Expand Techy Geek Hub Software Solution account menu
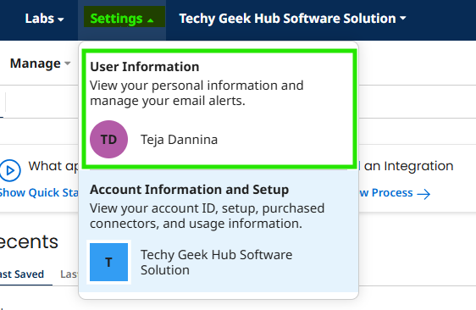 [x=292, y=19]
